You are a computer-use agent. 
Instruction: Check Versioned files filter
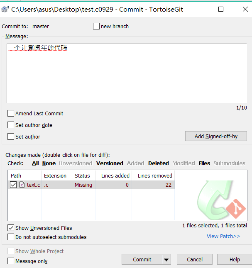tap(110, 163)
